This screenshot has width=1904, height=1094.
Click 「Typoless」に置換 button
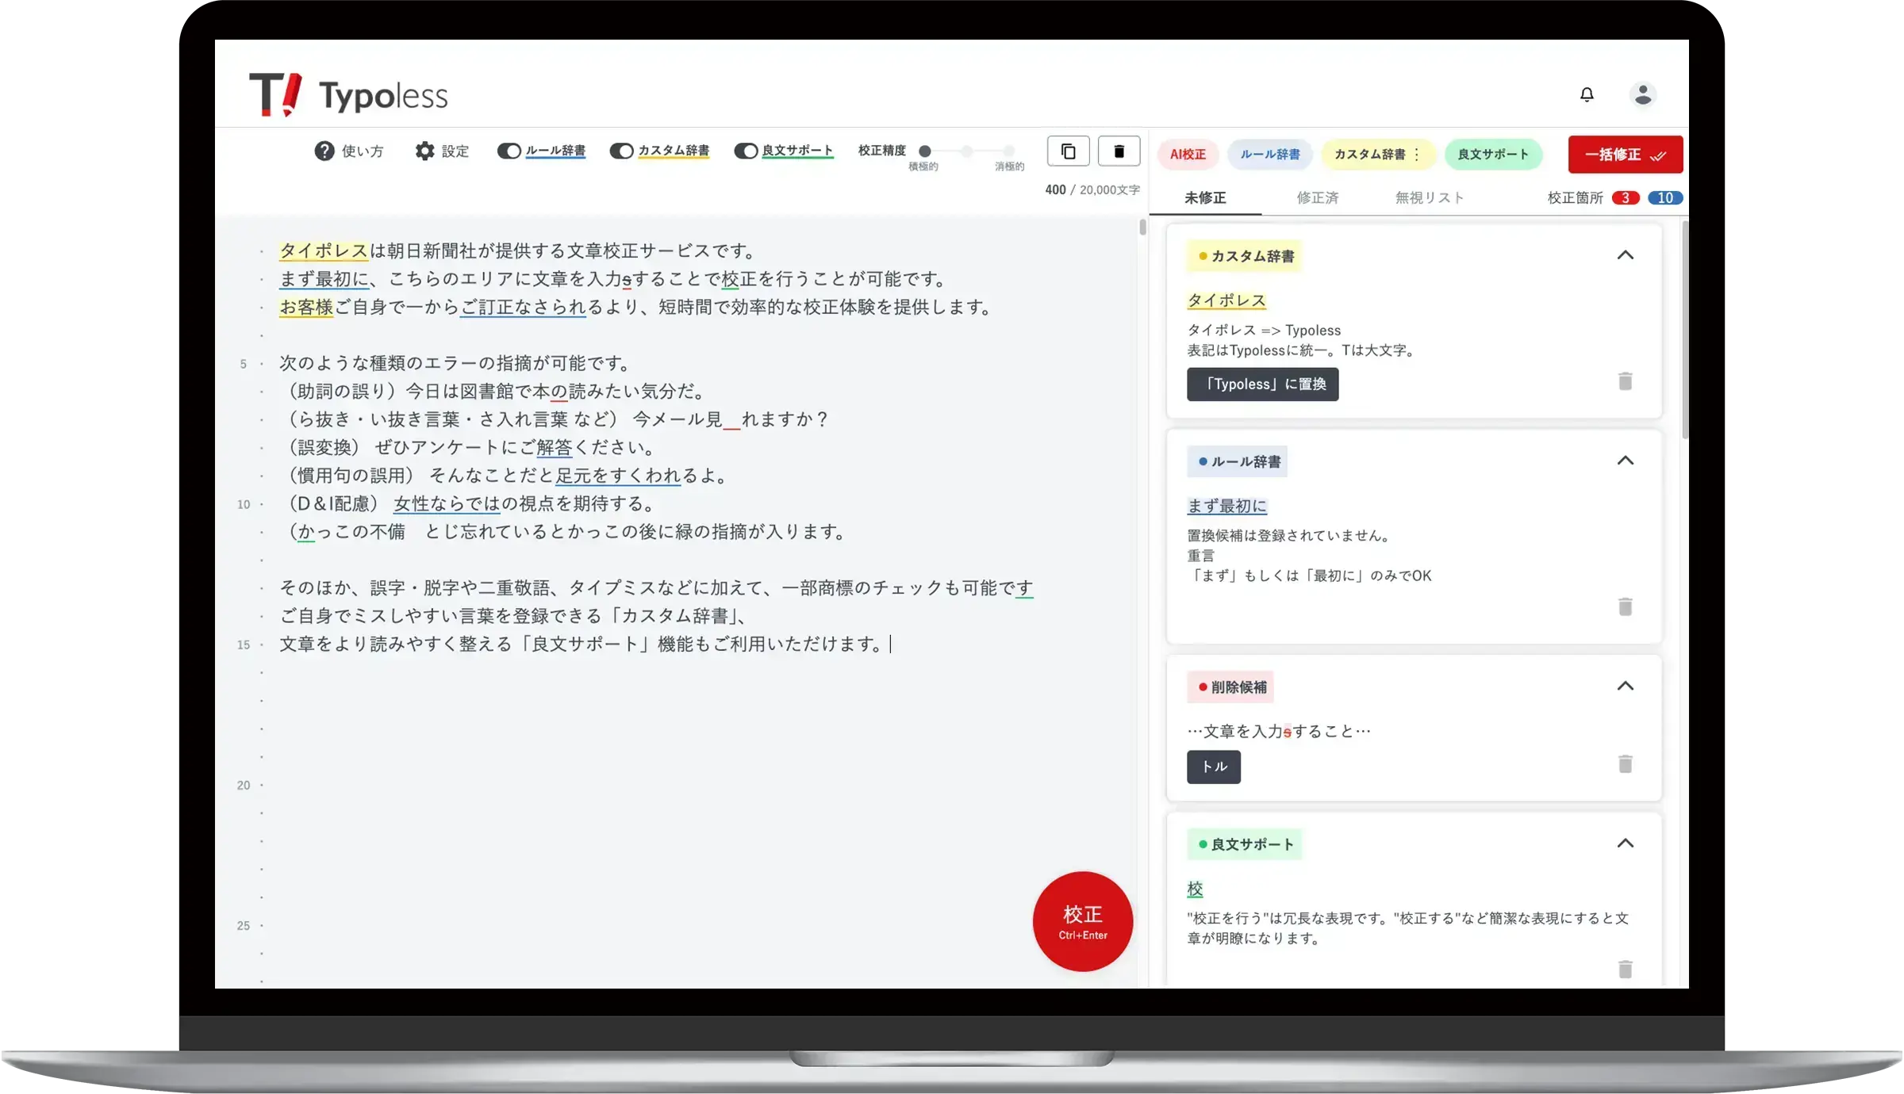point(1262,384)
